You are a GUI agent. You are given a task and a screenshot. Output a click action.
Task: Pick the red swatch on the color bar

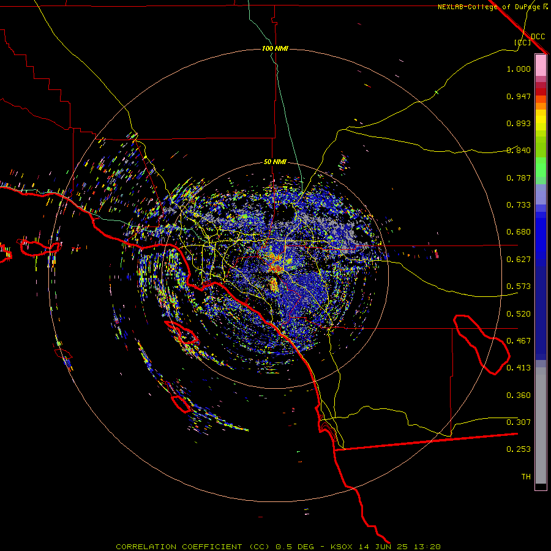click(541, 92)
